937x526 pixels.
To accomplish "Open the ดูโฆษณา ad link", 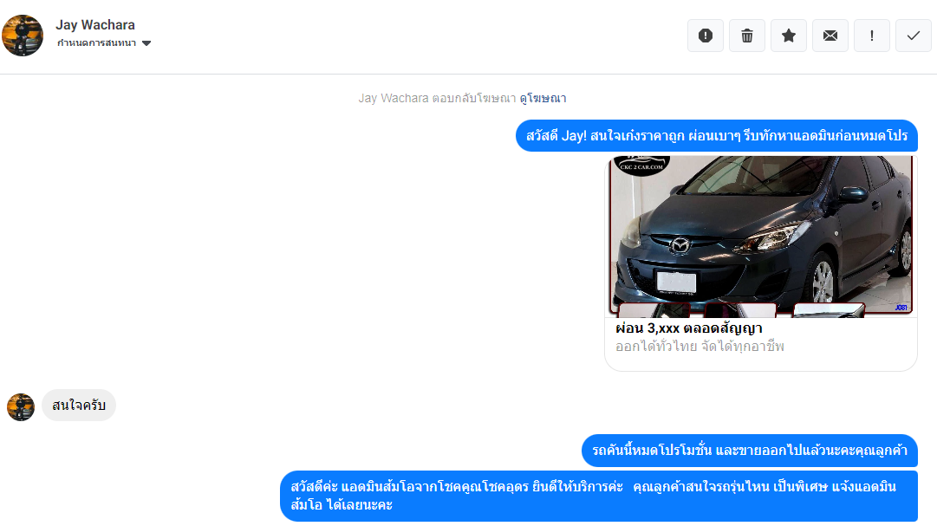I will pos(543,98).
